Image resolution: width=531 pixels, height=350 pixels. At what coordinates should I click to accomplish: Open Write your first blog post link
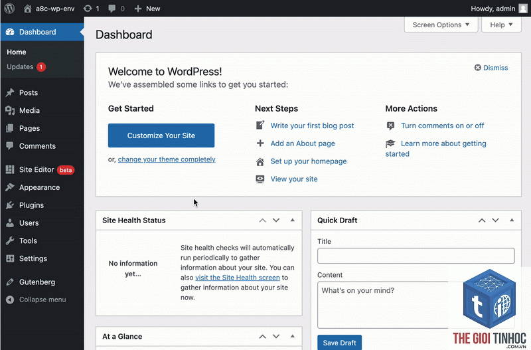[312, 126]
